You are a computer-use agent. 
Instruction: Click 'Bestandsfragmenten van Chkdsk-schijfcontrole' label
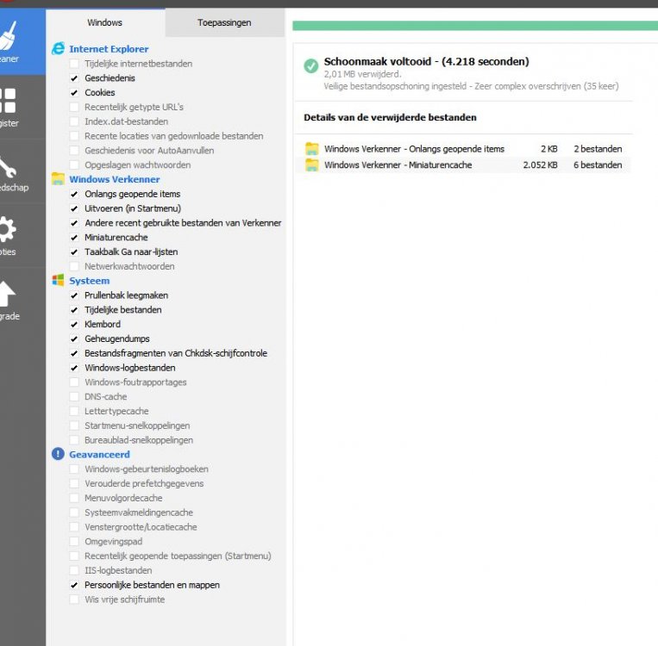click(176, 353)
